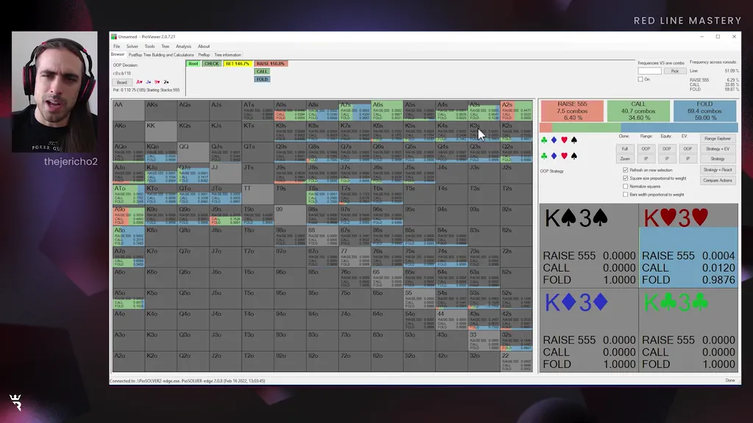Viewport: 753px width, 423px height.
Task: Click OOP button under EV column
Action: pos(688,148)
